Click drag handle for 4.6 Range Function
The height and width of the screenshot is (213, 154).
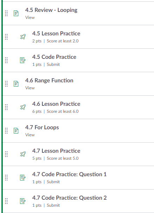click(x=6, y=84)
